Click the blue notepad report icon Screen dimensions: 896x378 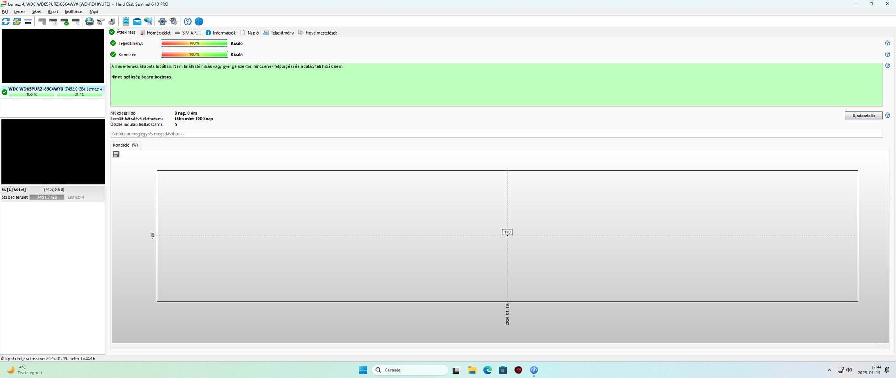pyautogui.click(x=126, y=21)
